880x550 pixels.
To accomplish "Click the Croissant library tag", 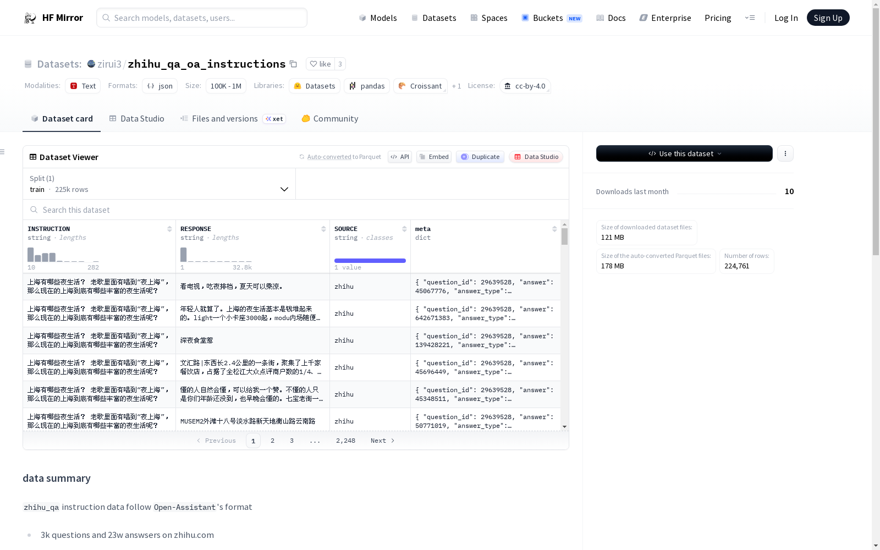I will click(x=420, y=86).
